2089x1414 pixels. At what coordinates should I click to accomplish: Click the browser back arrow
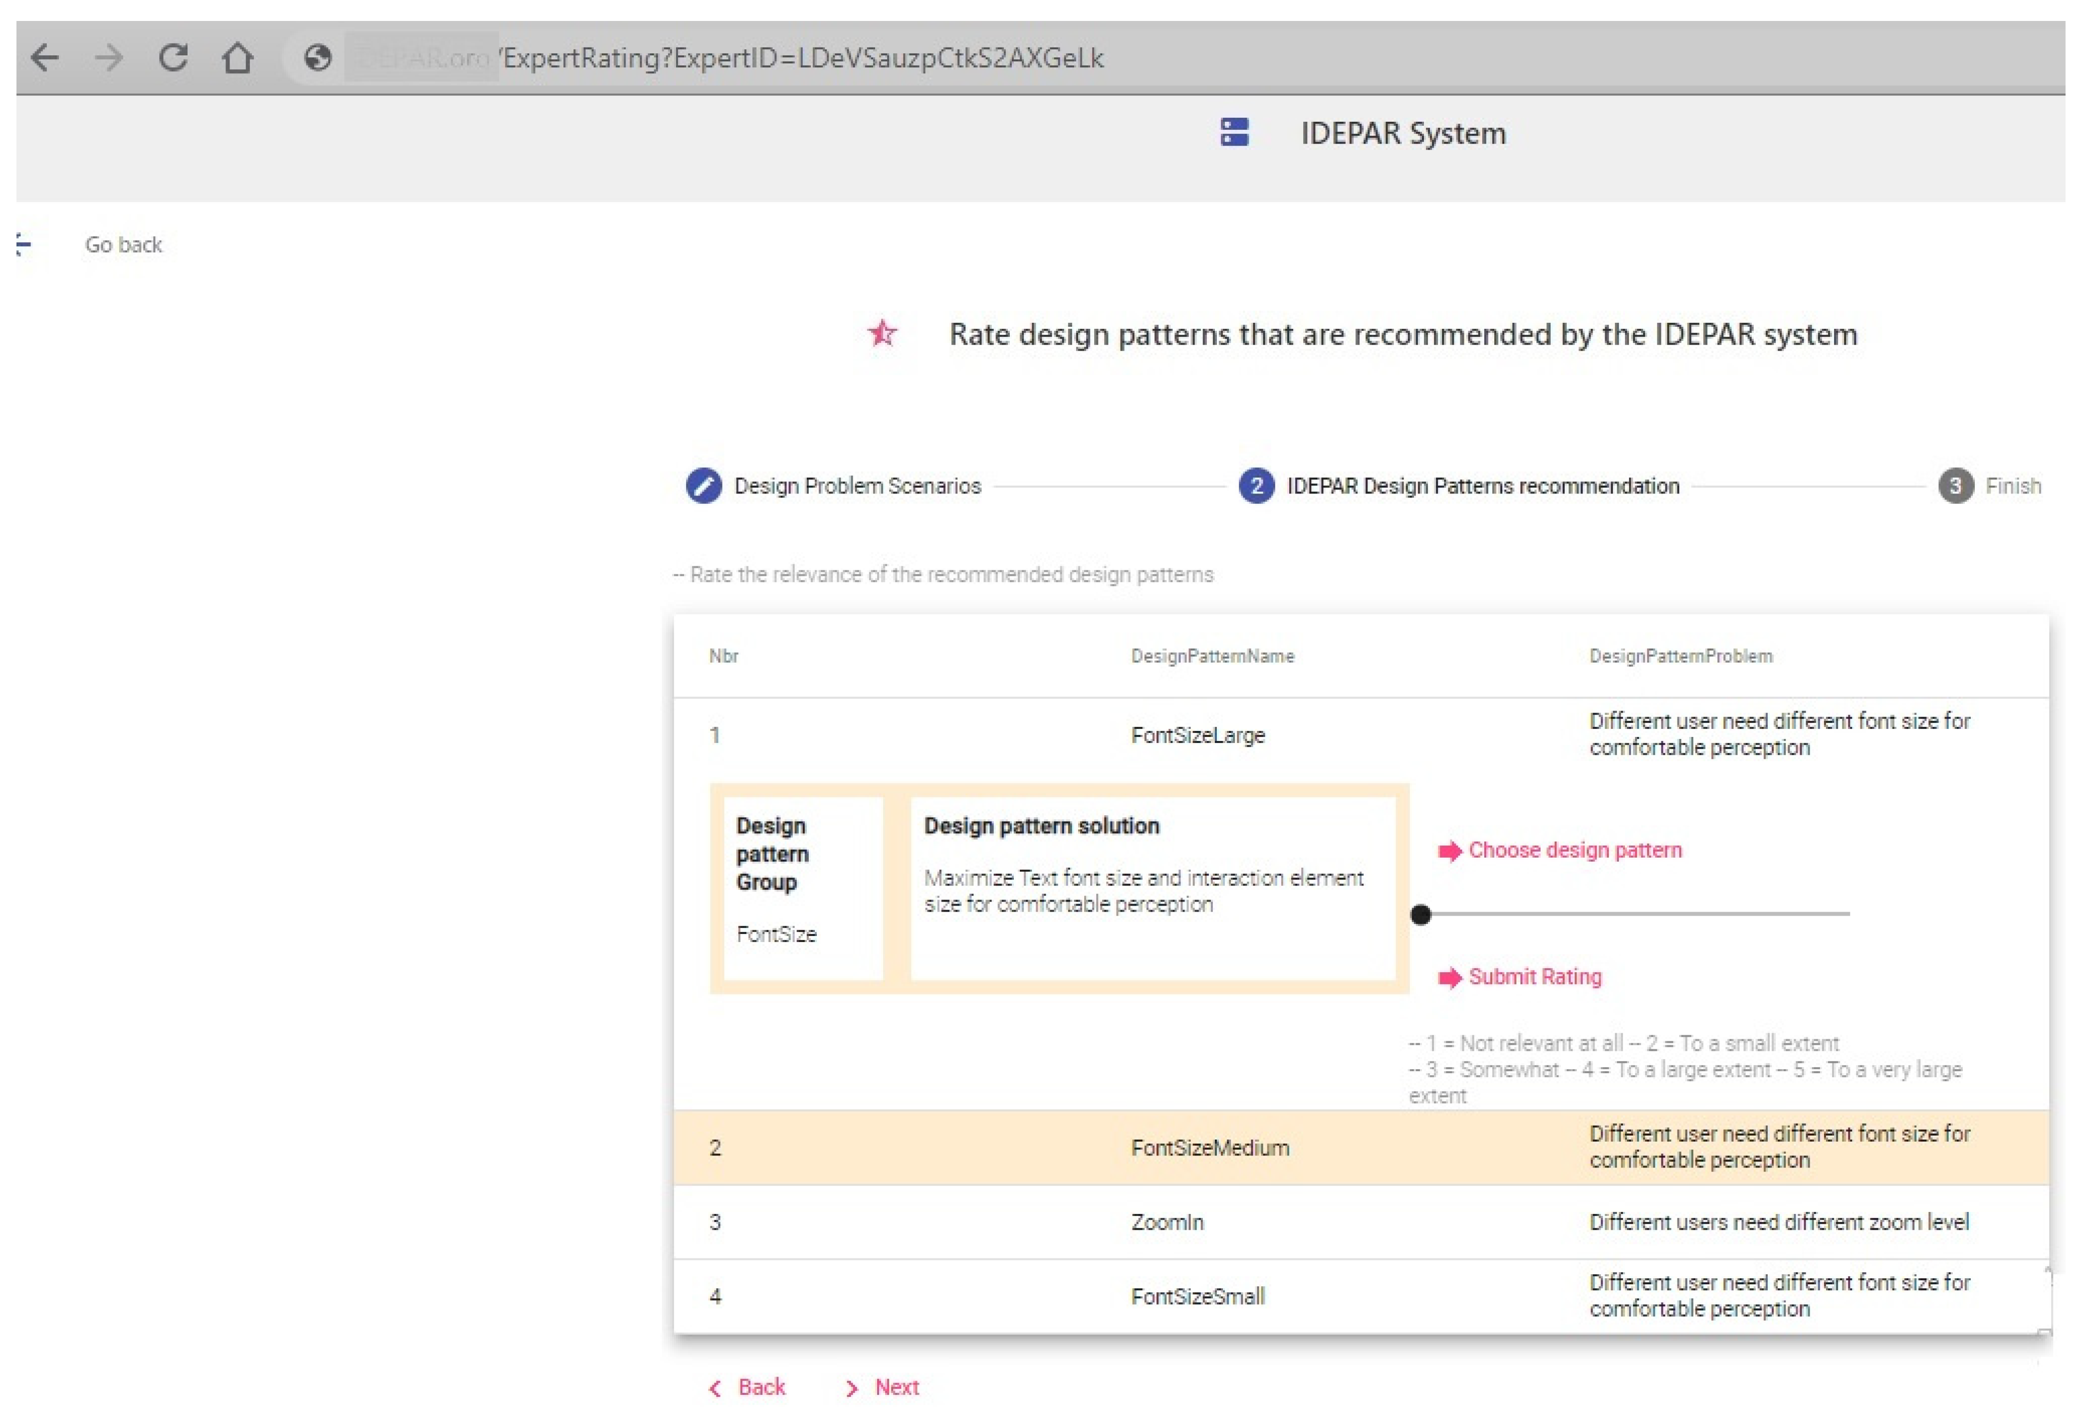point(44,57)
